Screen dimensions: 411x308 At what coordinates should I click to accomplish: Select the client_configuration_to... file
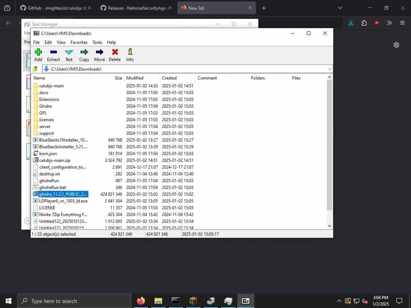[62, 167]
